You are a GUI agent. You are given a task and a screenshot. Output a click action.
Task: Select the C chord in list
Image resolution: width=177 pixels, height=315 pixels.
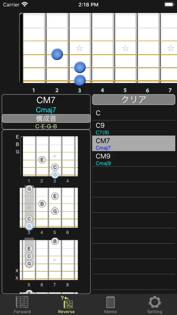click(x=134, y=113)
